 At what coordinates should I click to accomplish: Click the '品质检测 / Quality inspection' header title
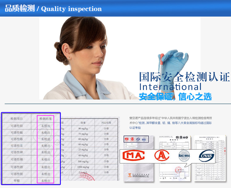[53, 9]
